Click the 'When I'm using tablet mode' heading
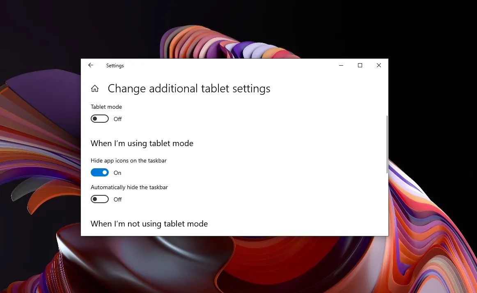This screenshot has height=293, width=477. pyautogui.click(x=142, y=143)
